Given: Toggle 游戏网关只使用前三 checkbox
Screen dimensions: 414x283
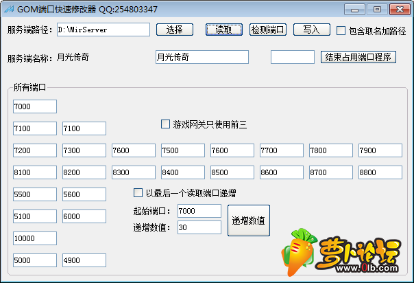Looking at the screenshot, I should click(165, 124).
